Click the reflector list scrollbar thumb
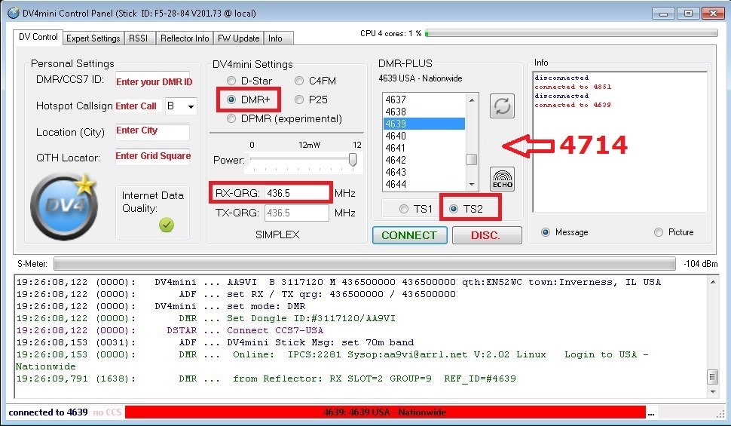731x426 pixels. tap(472, 160)
